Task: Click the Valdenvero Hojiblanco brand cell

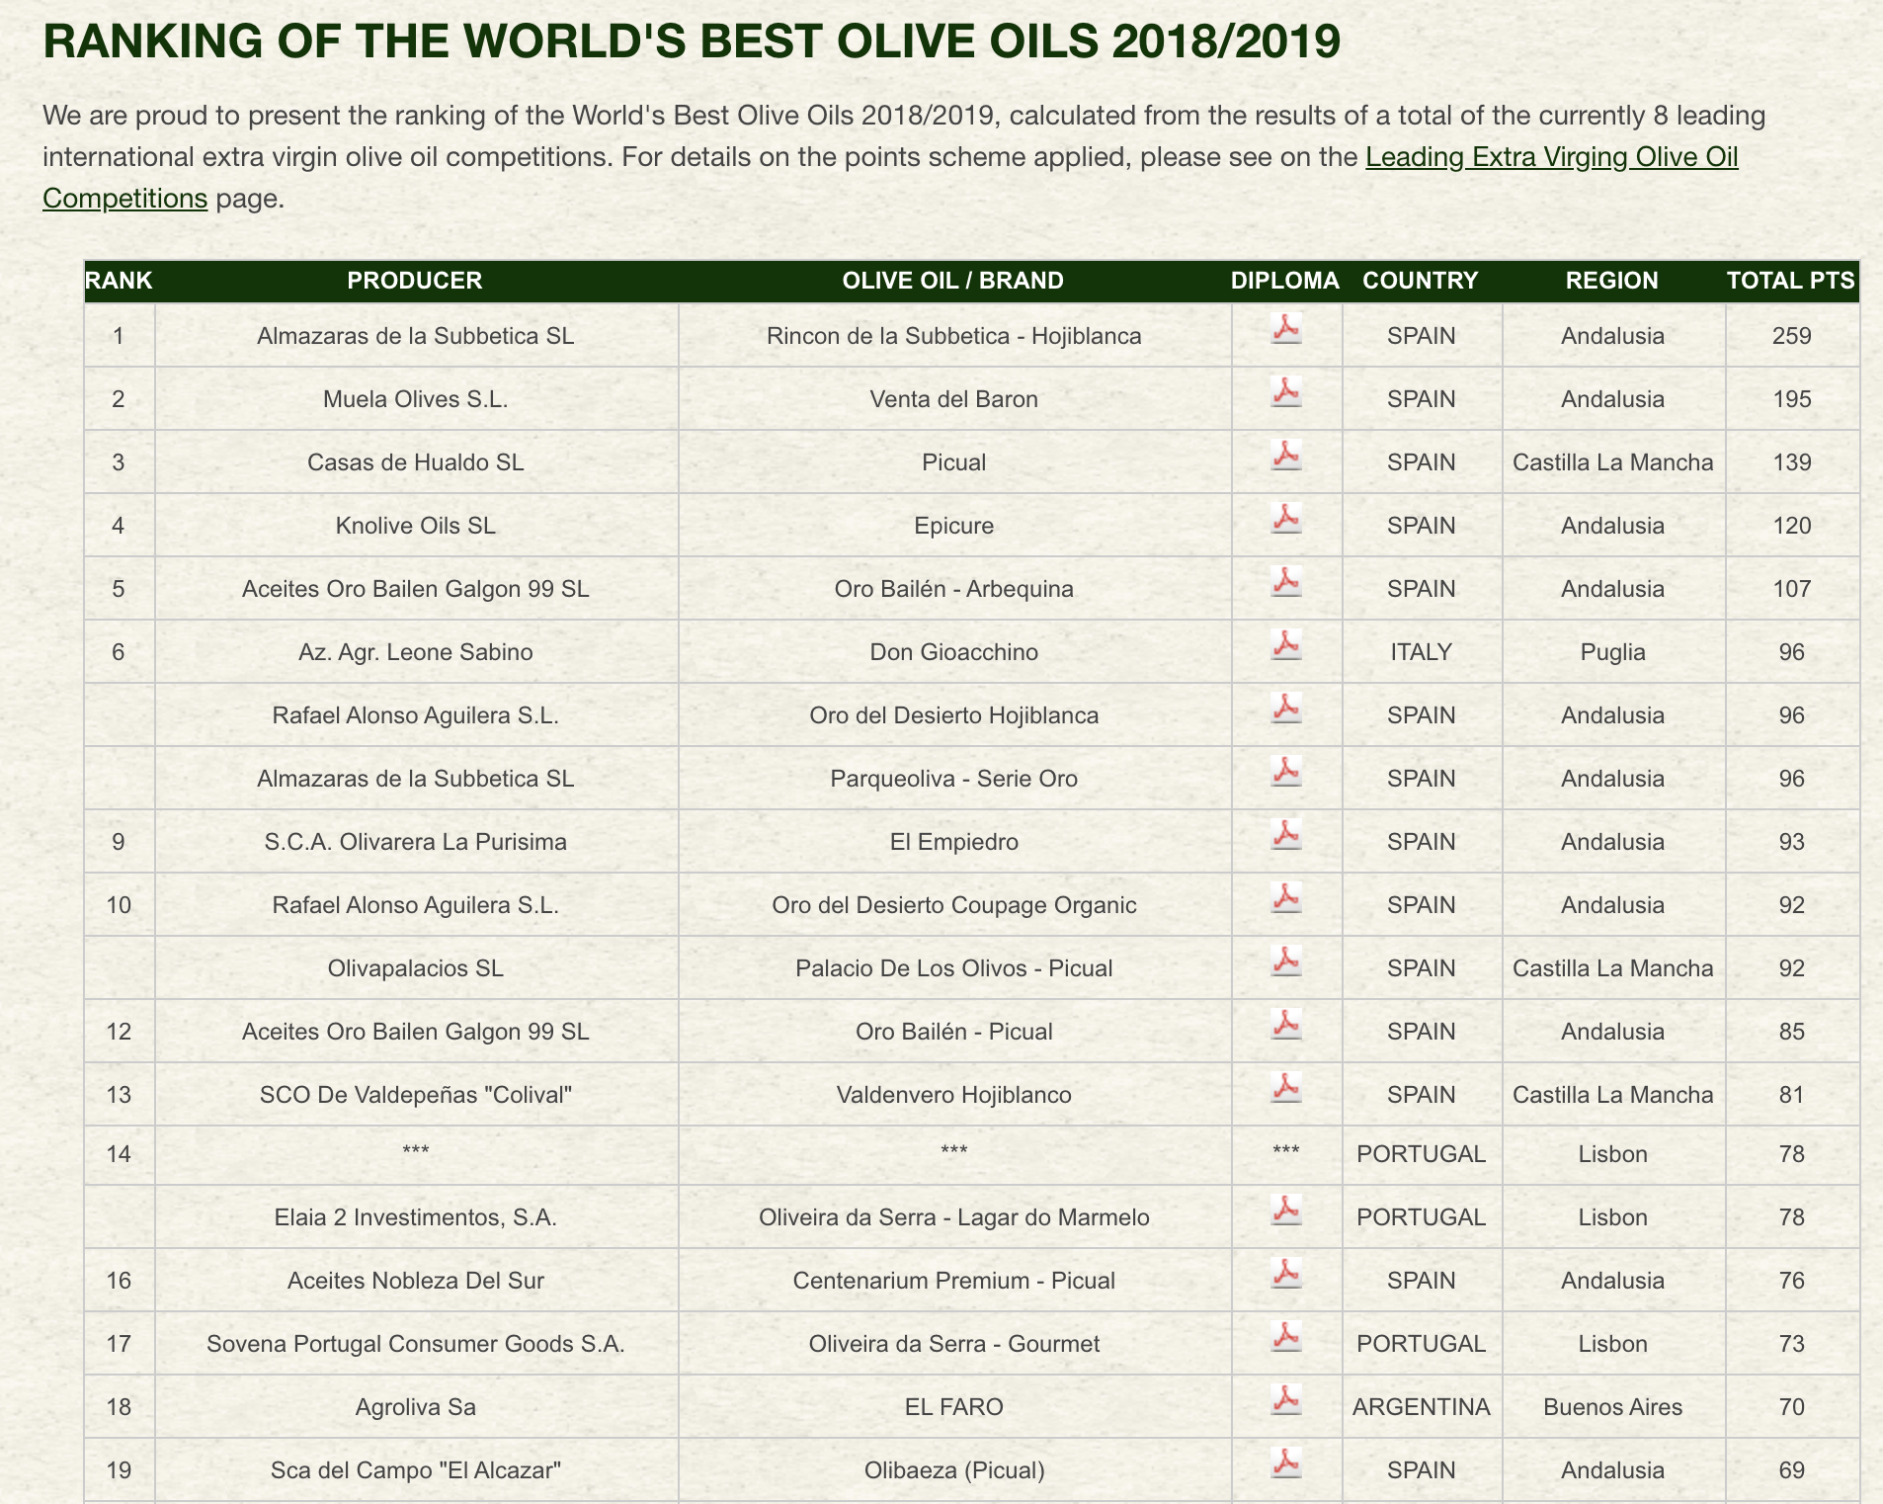Action: pos(954,1095)
